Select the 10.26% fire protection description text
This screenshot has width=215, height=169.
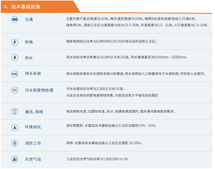[x=104, y=143]
